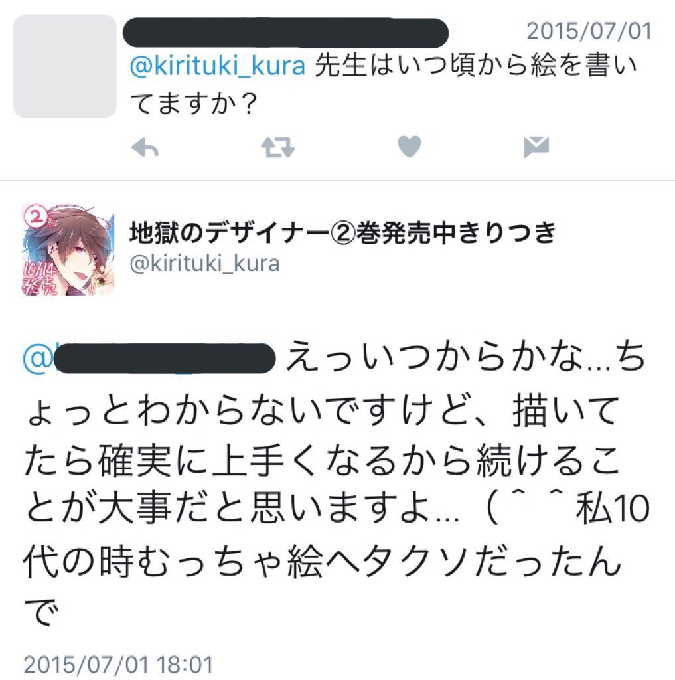Click the blue @kirituki_kura mention link

coord(218,66)
